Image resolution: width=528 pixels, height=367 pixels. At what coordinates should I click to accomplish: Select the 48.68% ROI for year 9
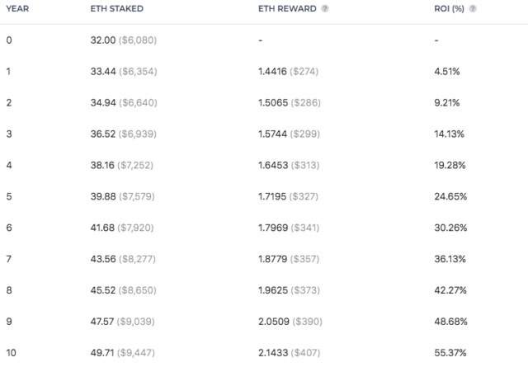pos(450,322)
